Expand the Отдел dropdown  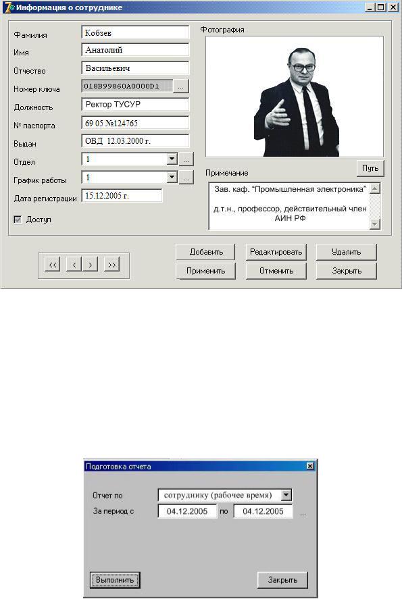tap(172, 159)
